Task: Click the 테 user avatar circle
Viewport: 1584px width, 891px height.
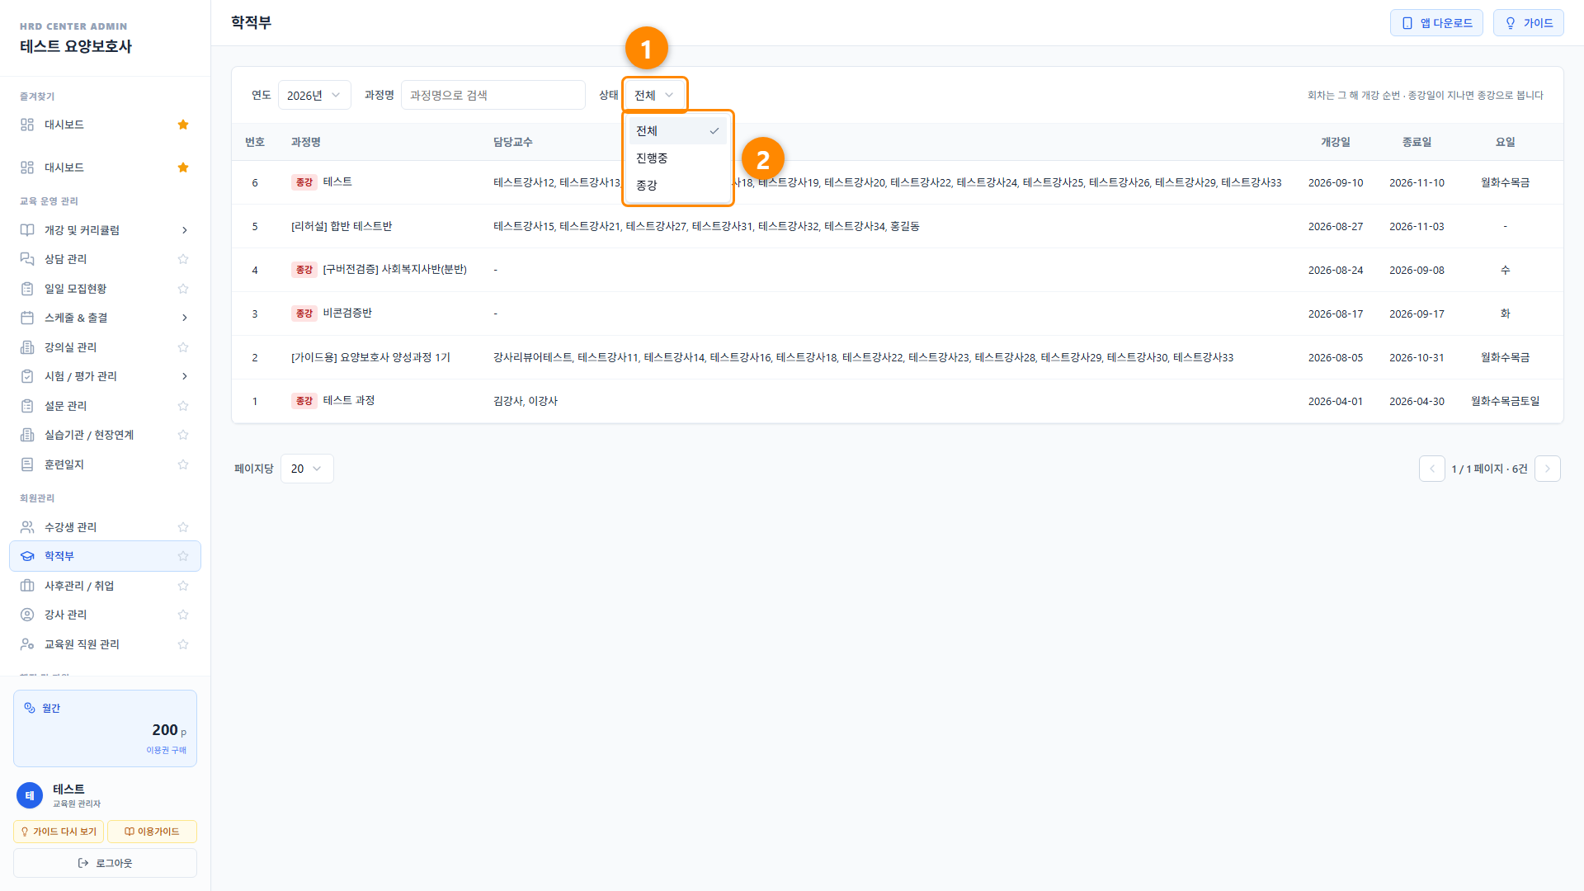Action: [30, 795]
